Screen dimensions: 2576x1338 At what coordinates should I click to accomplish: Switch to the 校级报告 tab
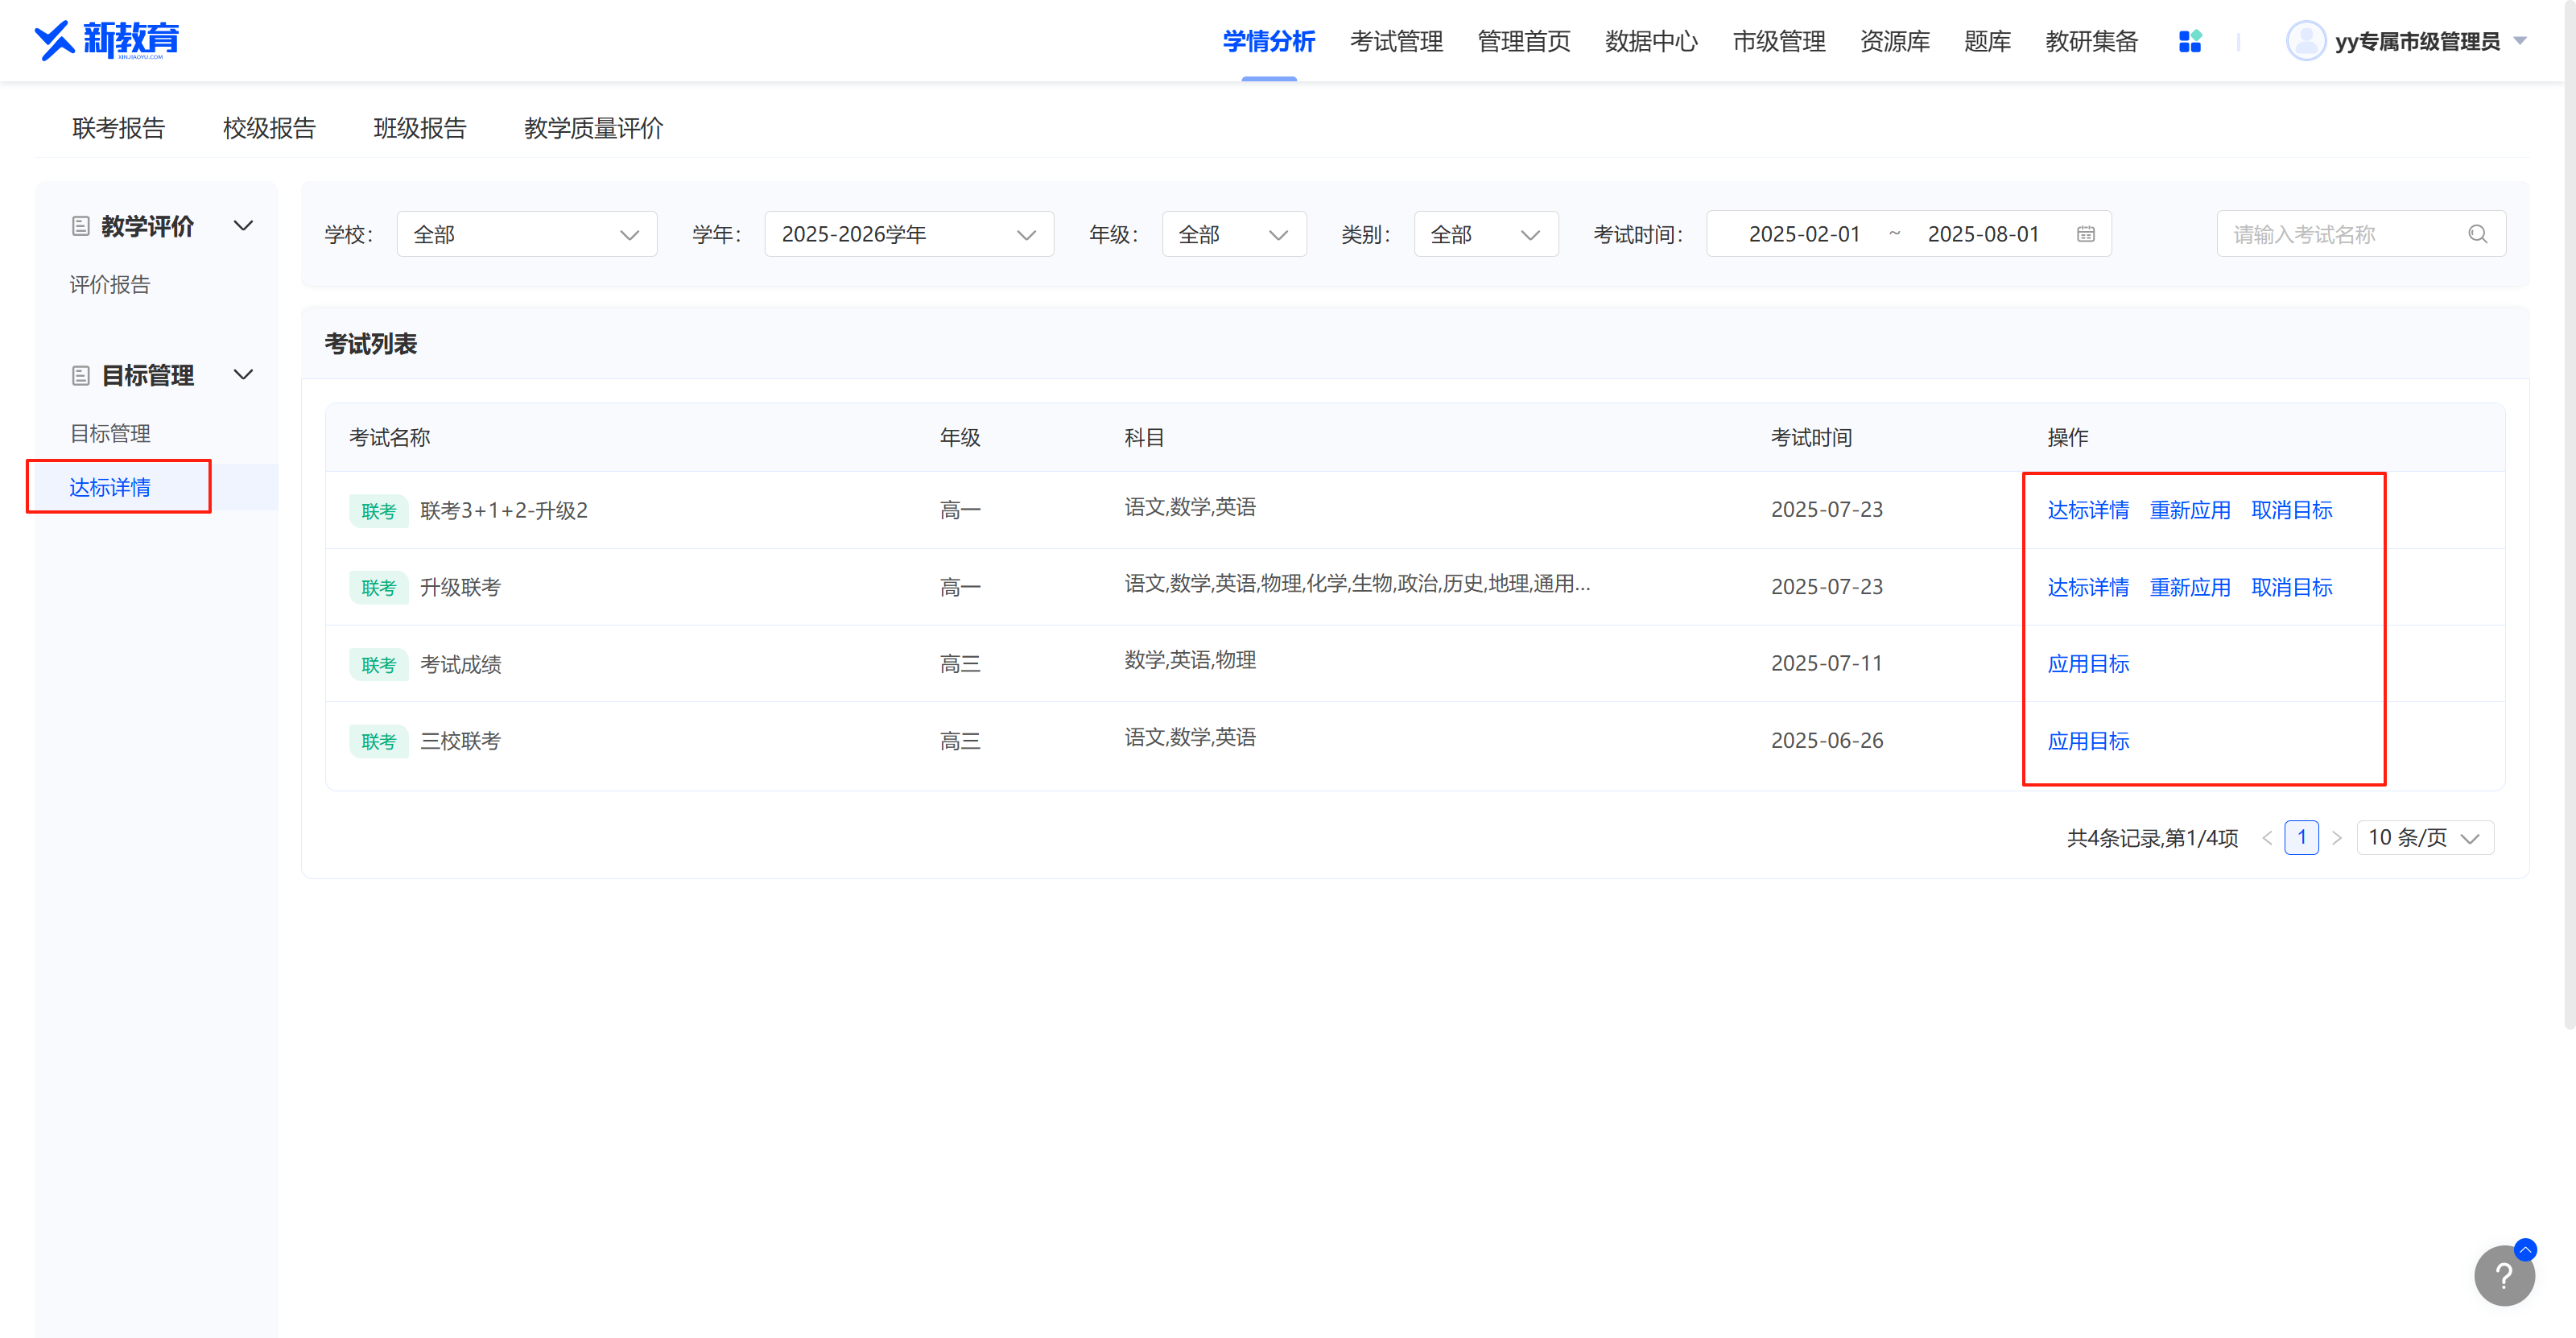click(x=269, y=128)
